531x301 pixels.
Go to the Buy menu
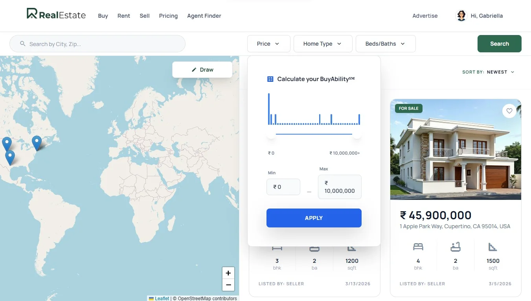(103, 16)
